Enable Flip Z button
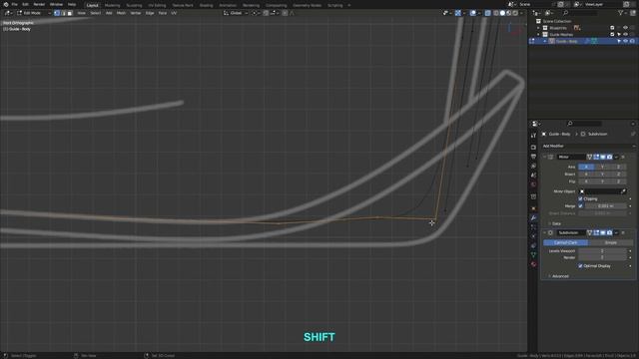Image resolution: width=639 pixels, height=359 pixels. point(618,181)
